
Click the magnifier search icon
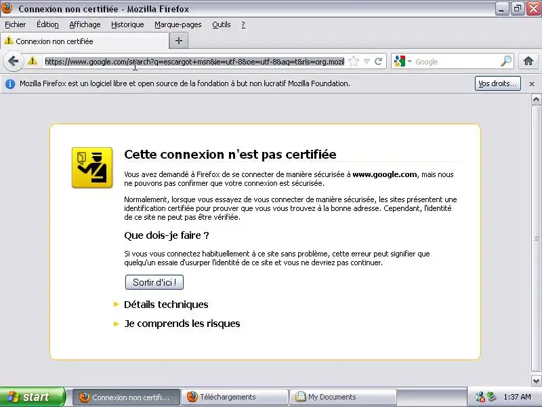505,61
